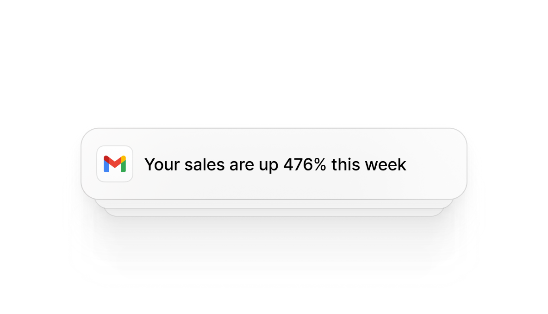Click the blue left bar of Gmail logo

106,167
